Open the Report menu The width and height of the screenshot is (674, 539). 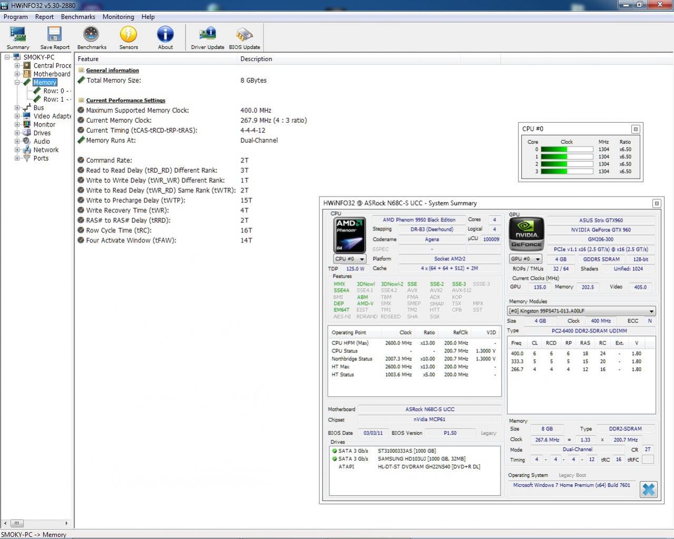[44, 17]
